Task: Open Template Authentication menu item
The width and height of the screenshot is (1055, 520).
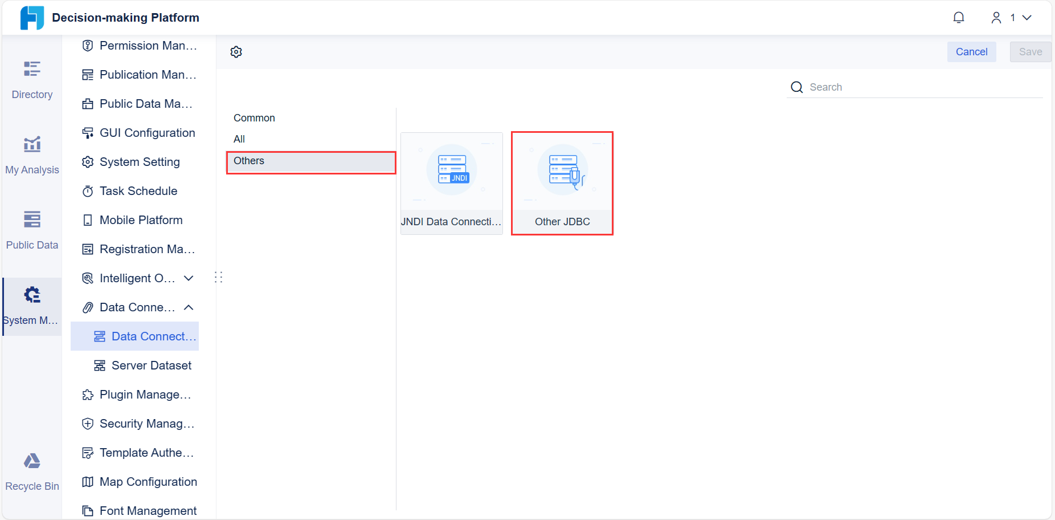Action: pyautogui.click(x=139, y=453)
